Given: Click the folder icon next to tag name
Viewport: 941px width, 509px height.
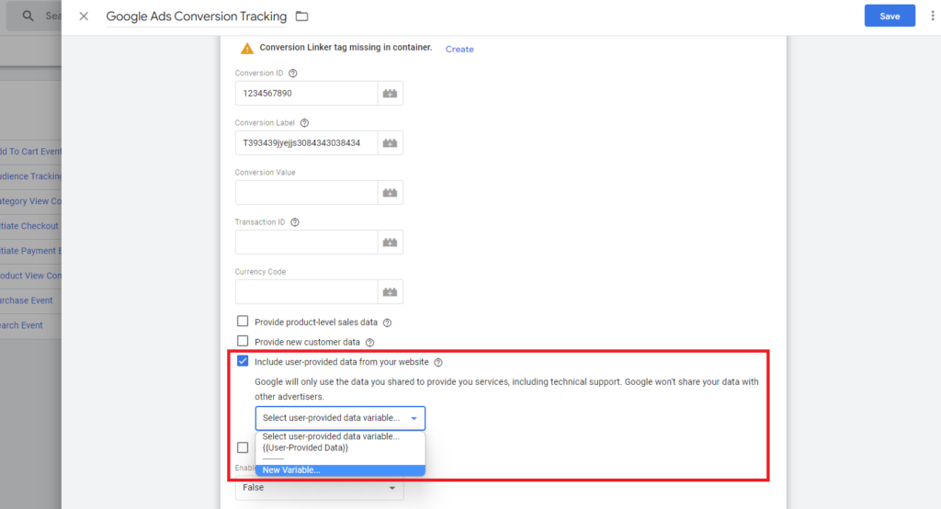Looking at the screenshot, I should click(x=301, y=17).
